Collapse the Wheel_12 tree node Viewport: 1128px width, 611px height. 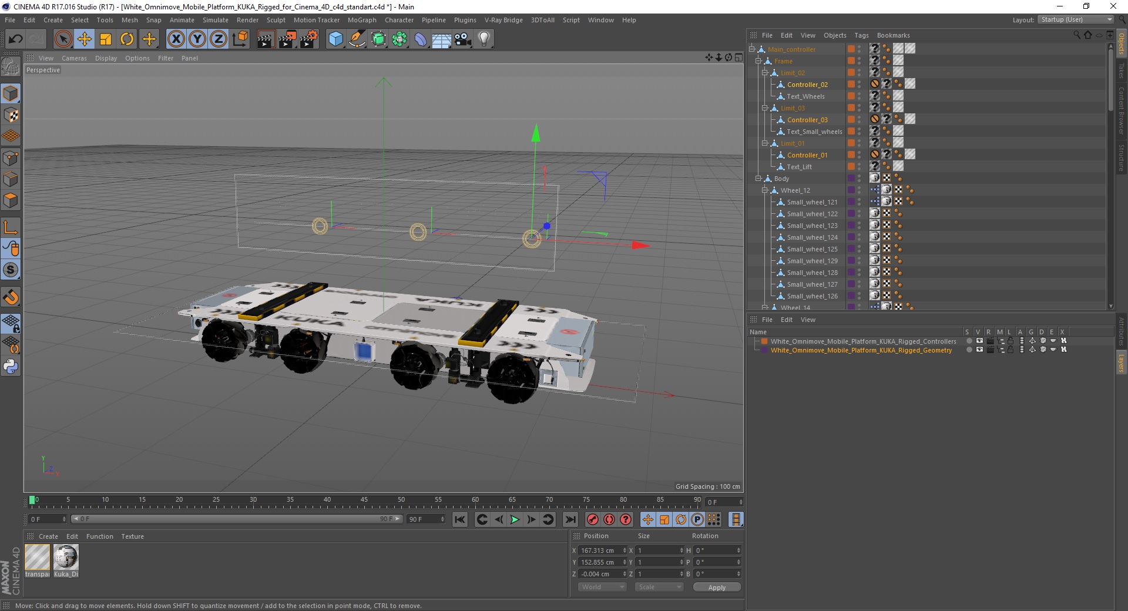tap(764, 190)
